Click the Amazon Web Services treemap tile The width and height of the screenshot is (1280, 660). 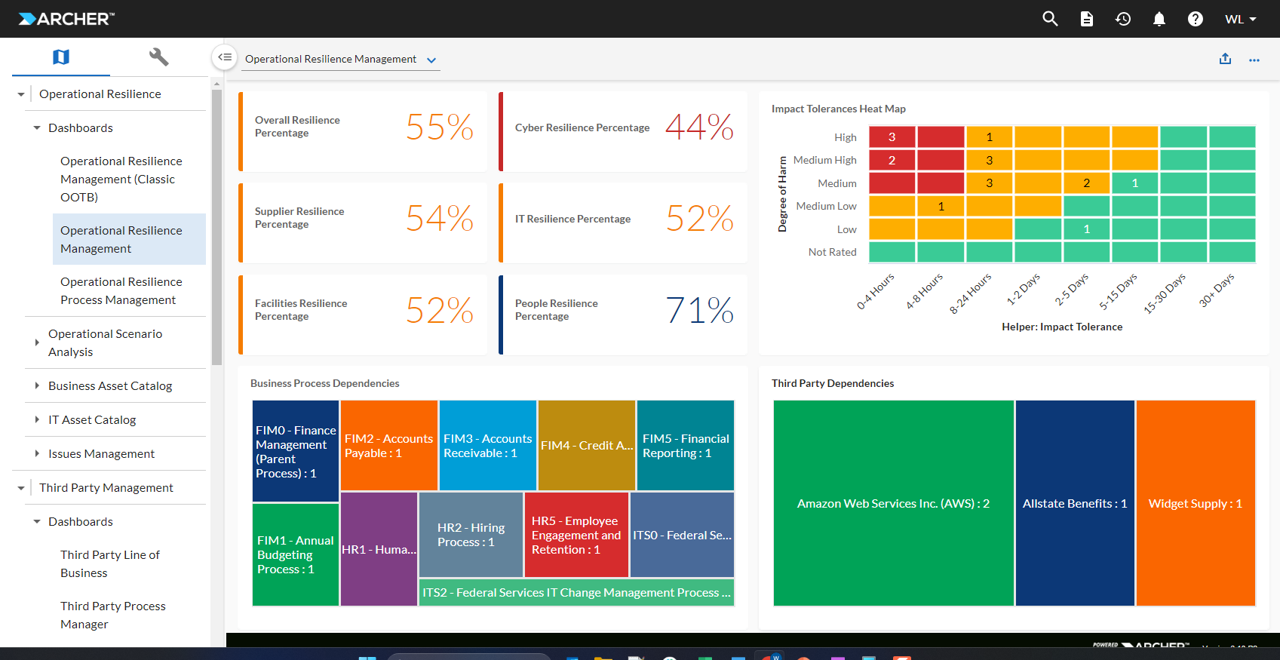893,503
